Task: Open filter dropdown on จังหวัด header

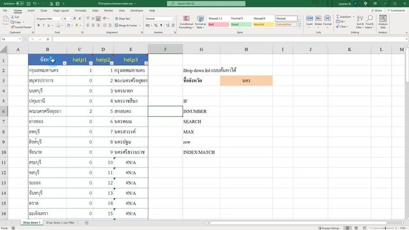Action: pyautogui.click(x=65, y=63)
